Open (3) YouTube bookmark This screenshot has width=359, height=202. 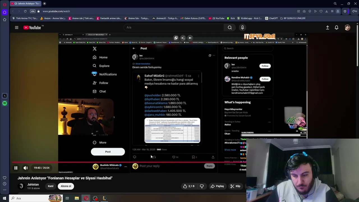coord(217,18)
